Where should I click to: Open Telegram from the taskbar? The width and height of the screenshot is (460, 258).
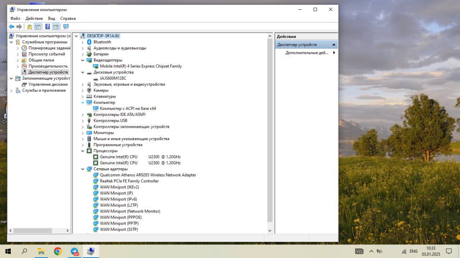click(x=75, y=251)
